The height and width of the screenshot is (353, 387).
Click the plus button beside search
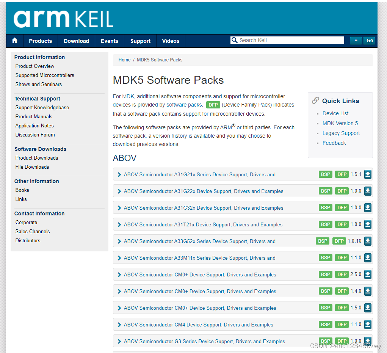pos(356,41)
